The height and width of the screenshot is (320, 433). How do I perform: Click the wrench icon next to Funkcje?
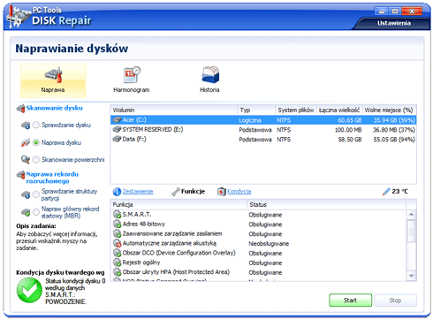176,192
